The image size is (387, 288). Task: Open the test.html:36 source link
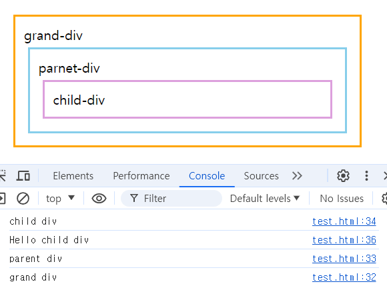344,240
